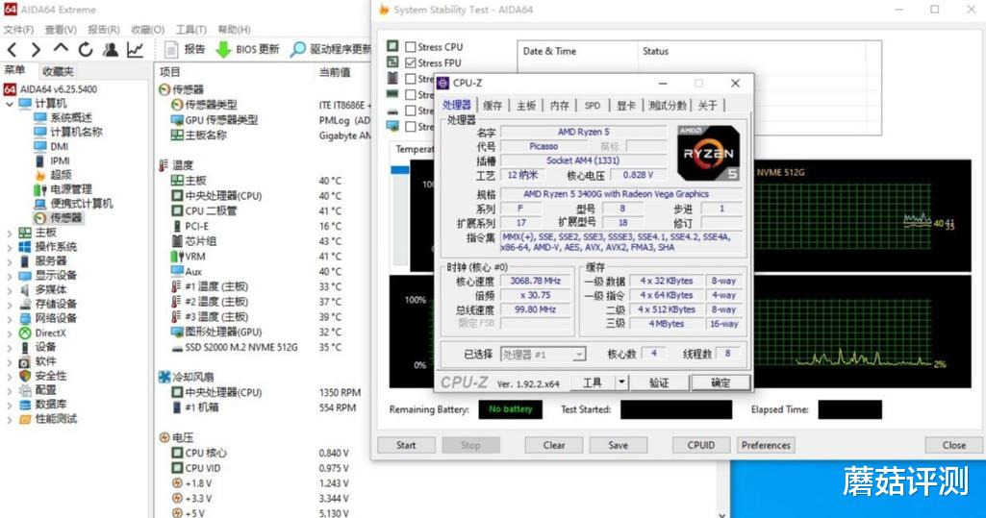Select 电源管理 in the AIDA64 tree

[71, 189]
